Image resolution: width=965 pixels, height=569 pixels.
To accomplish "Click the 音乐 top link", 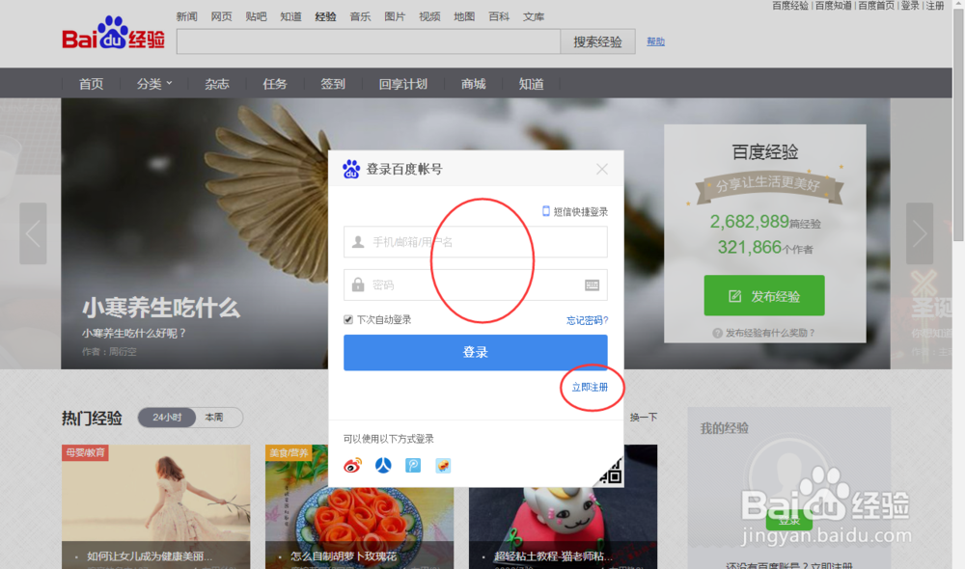I will [360, 16].
